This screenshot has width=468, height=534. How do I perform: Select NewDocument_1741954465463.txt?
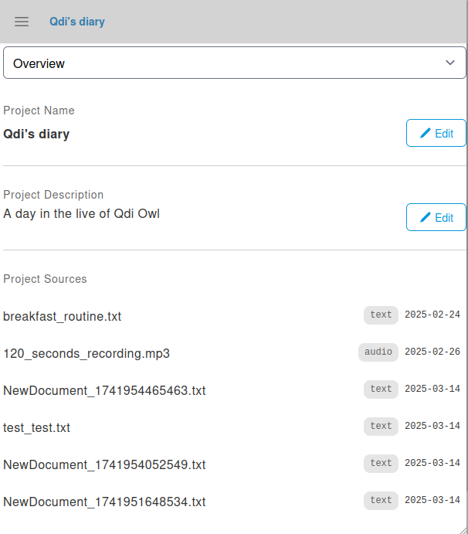[104, 390]
